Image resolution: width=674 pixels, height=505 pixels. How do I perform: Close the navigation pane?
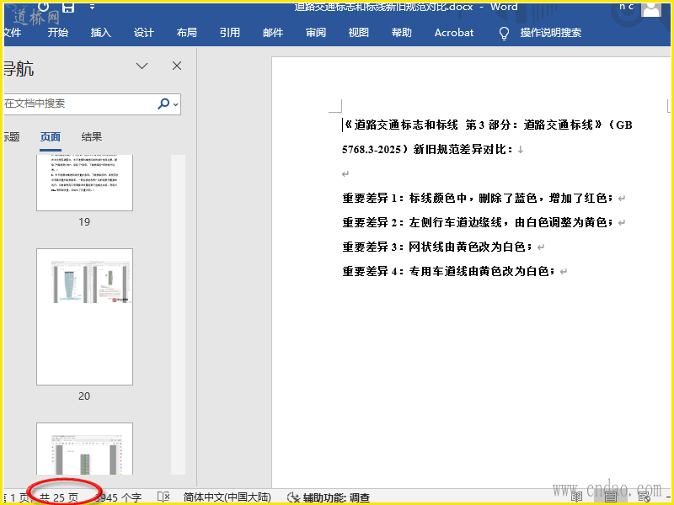(177, 66)
